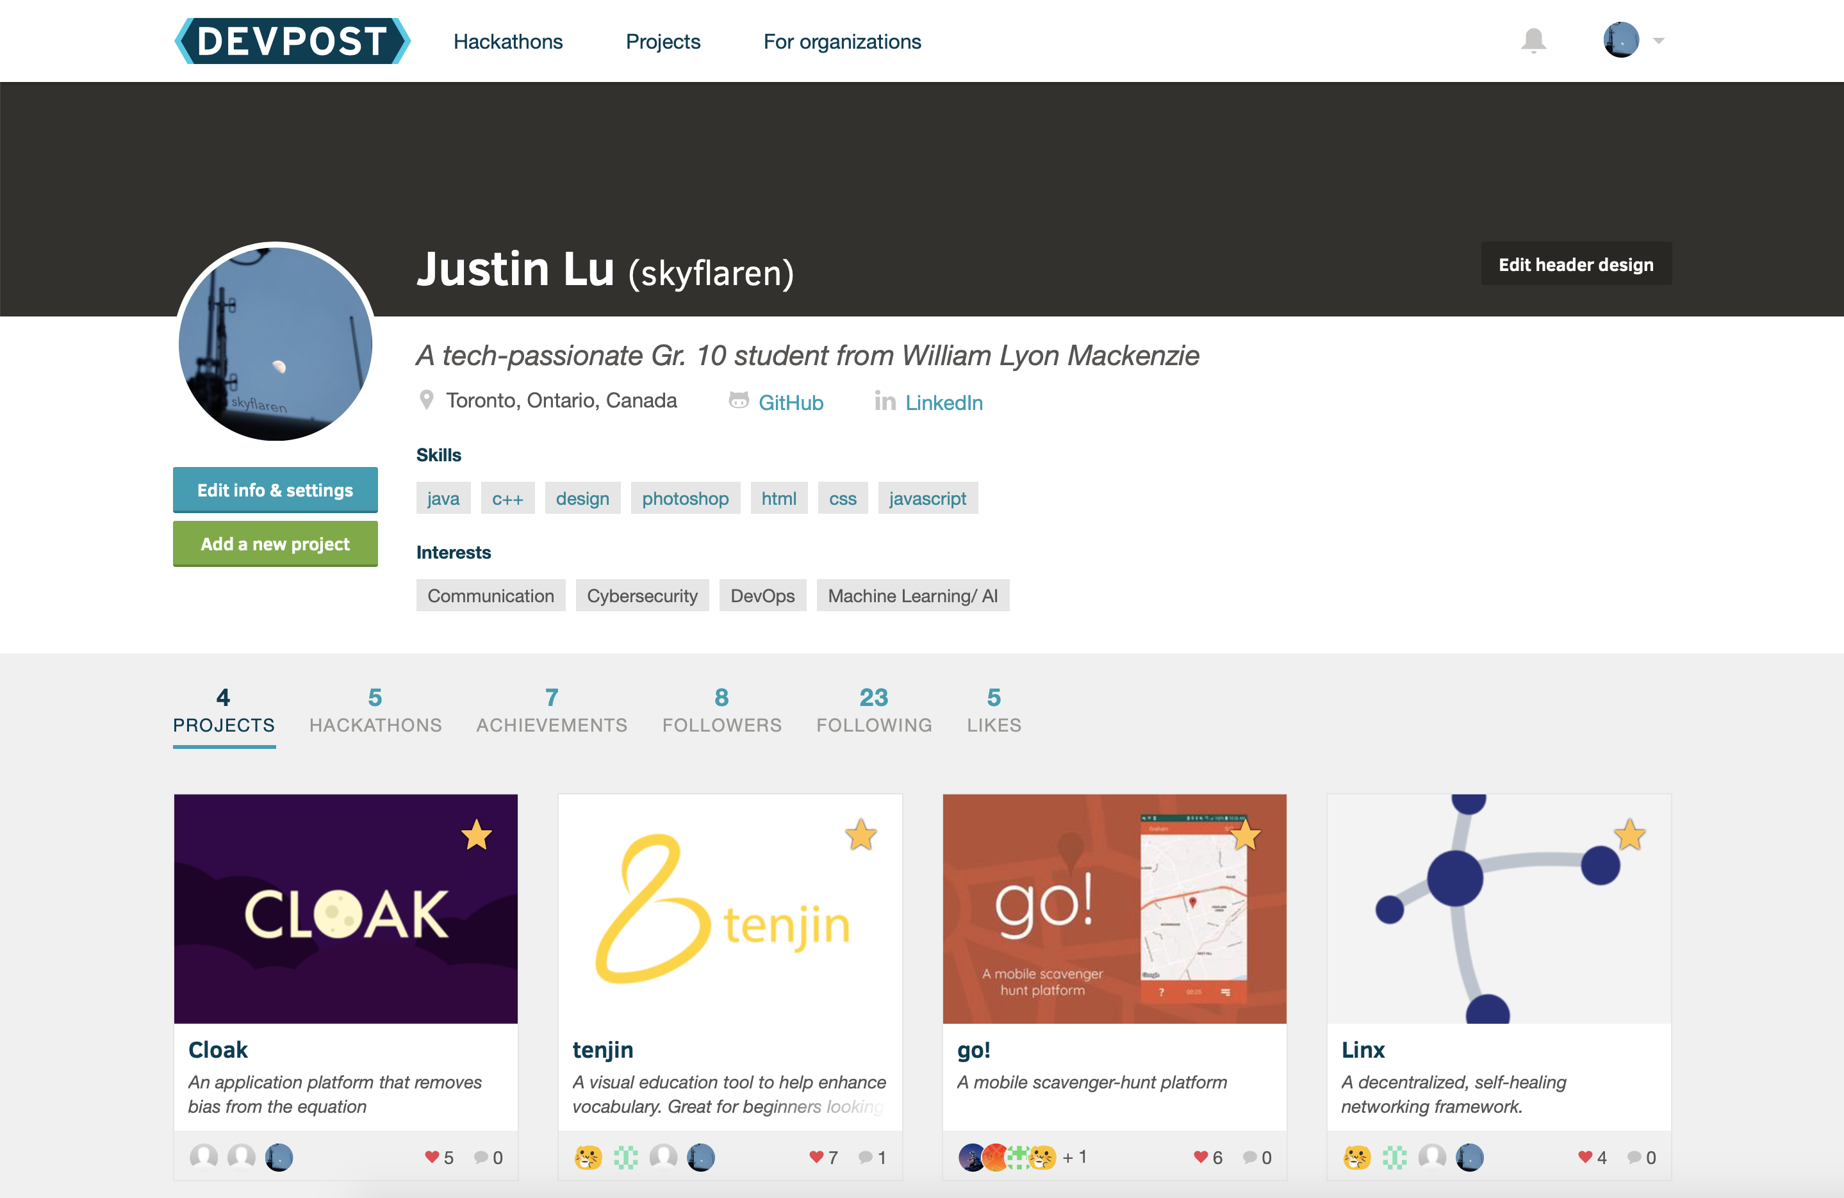Click the Devpost logo
This screenshot has width=1844, height=1198.
tap(292, 41)
